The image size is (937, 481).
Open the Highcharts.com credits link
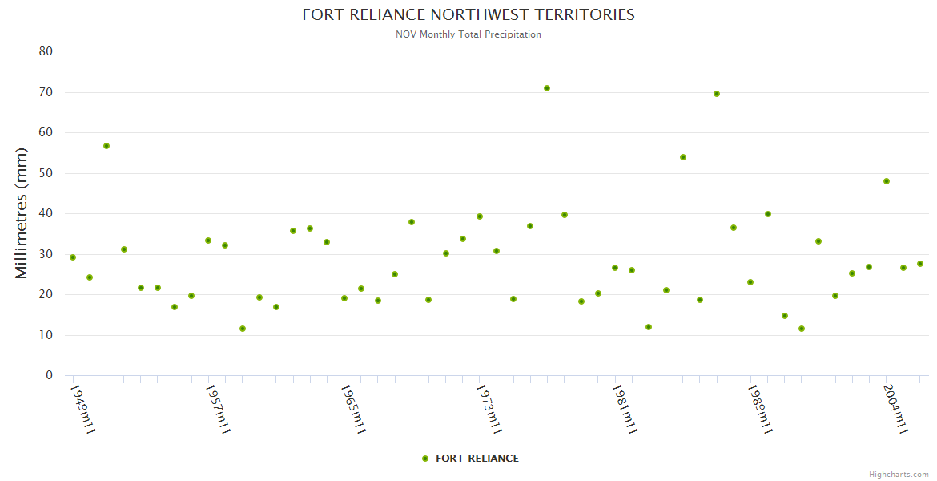[899, 475]
